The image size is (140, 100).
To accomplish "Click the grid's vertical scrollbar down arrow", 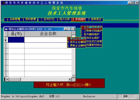I will coord(73,76).
